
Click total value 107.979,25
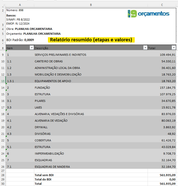coord(167,94)
